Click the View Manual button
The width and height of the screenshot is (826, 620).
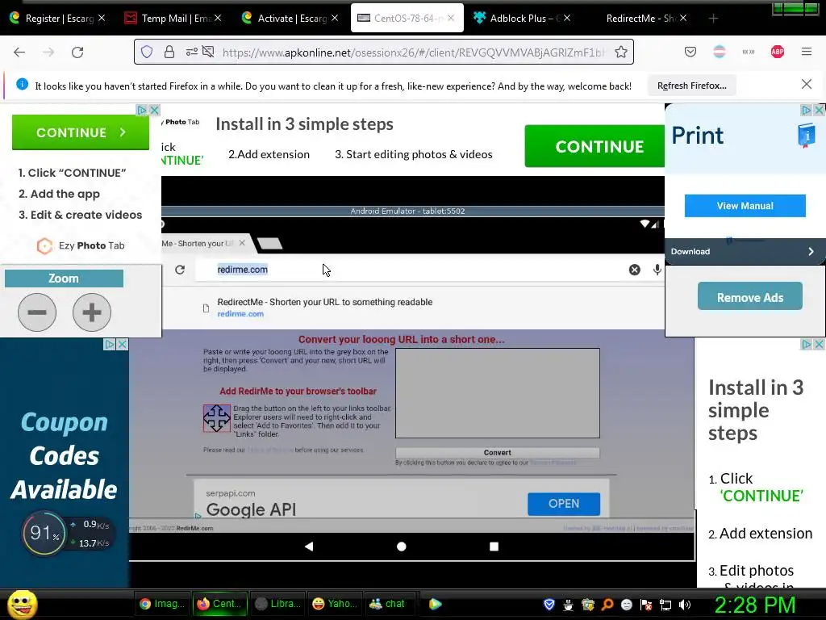tap(745, 206)
